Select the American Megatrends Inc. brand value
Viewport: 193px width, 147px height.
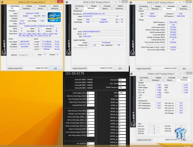(x=104, y=31)
